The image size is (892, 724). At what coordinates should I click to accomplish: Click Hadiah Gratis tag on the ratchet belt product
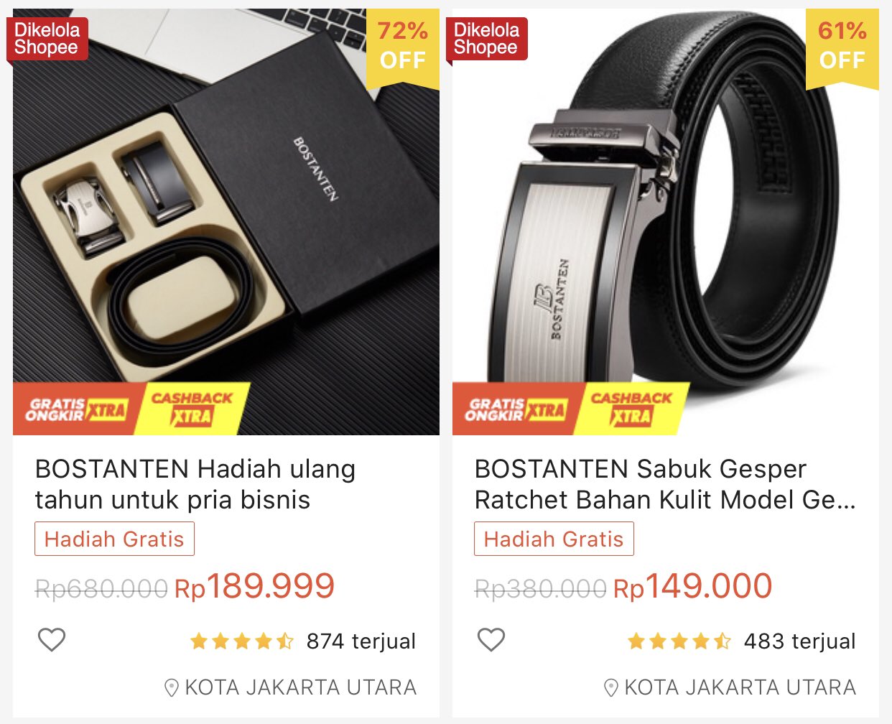click(x=554, y=539)
